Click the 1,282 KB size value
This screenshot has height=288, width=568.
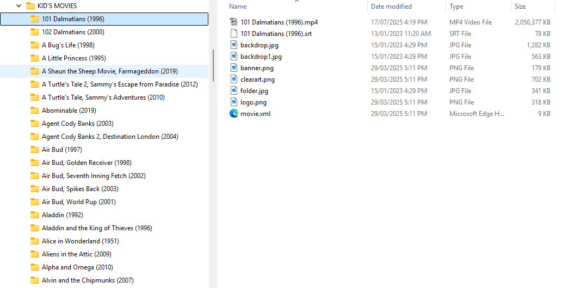[x=539, y=45]
